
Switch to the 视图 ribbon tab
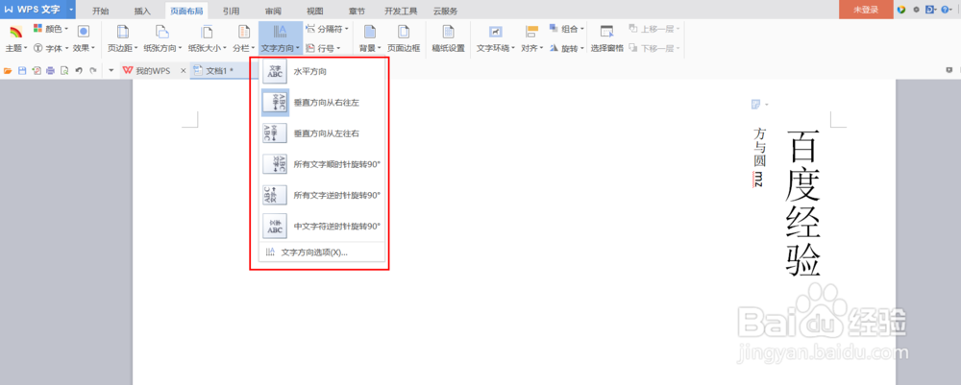pyautogui.click(x=315, y=11)
